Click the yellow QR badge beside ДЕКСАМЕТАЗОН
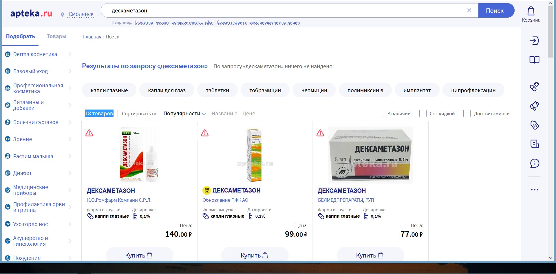Viewport: 556px width, 274px height. pyautogui.click(x=206, y=190)
